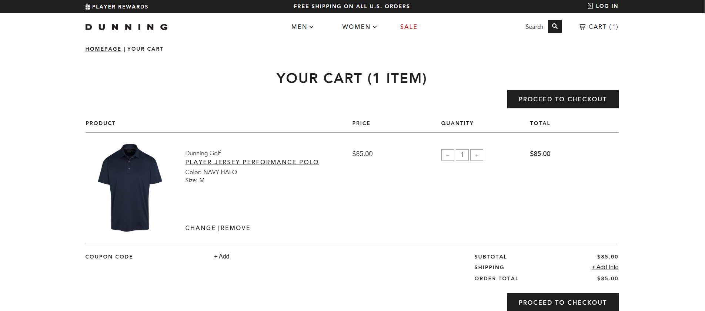Expand the coupon code Add link
Image resolution: width=705 pixels, height=311 pixels.
pyautogui.click(x=221, y=256)
